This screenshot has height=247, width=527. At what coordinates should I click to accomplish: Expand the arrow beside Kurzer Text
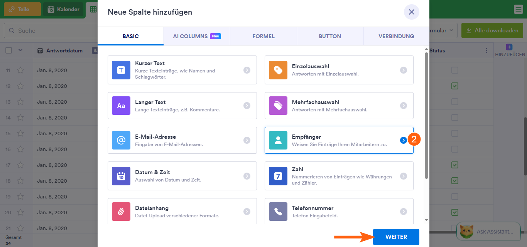(x=247, y=70)
